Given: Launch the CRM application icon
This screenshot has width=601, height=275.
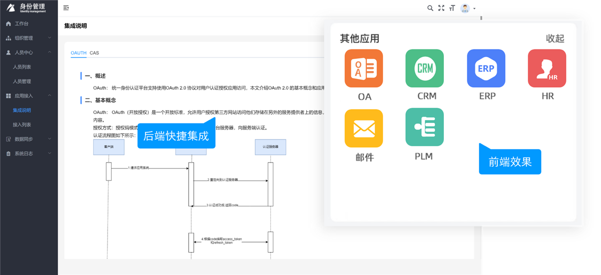Looking at the screenshot, I should point(424,68).
